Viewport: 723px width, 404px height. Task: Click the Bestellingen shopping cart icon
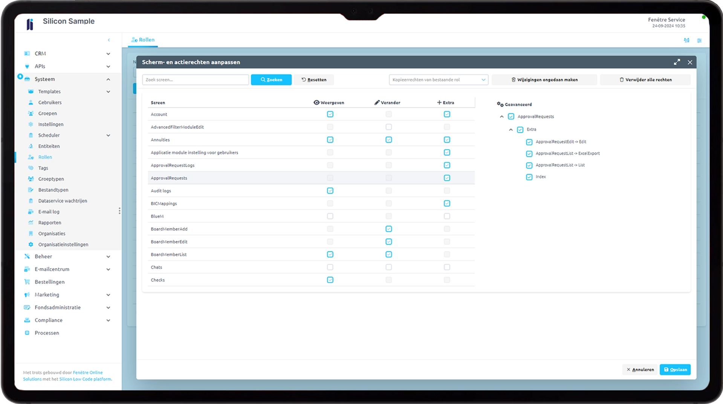(27, 282)
